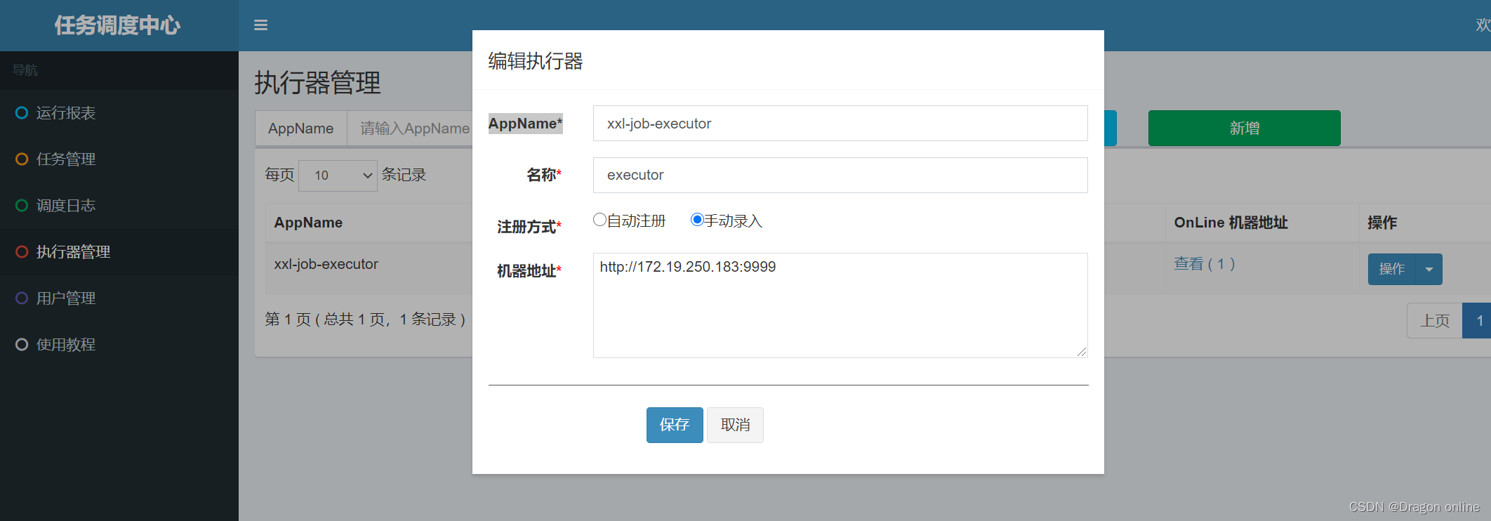This screenshot has width=1491, height=521.
Task: Go to the previous page with 上页
Action: pos(1435,321)
